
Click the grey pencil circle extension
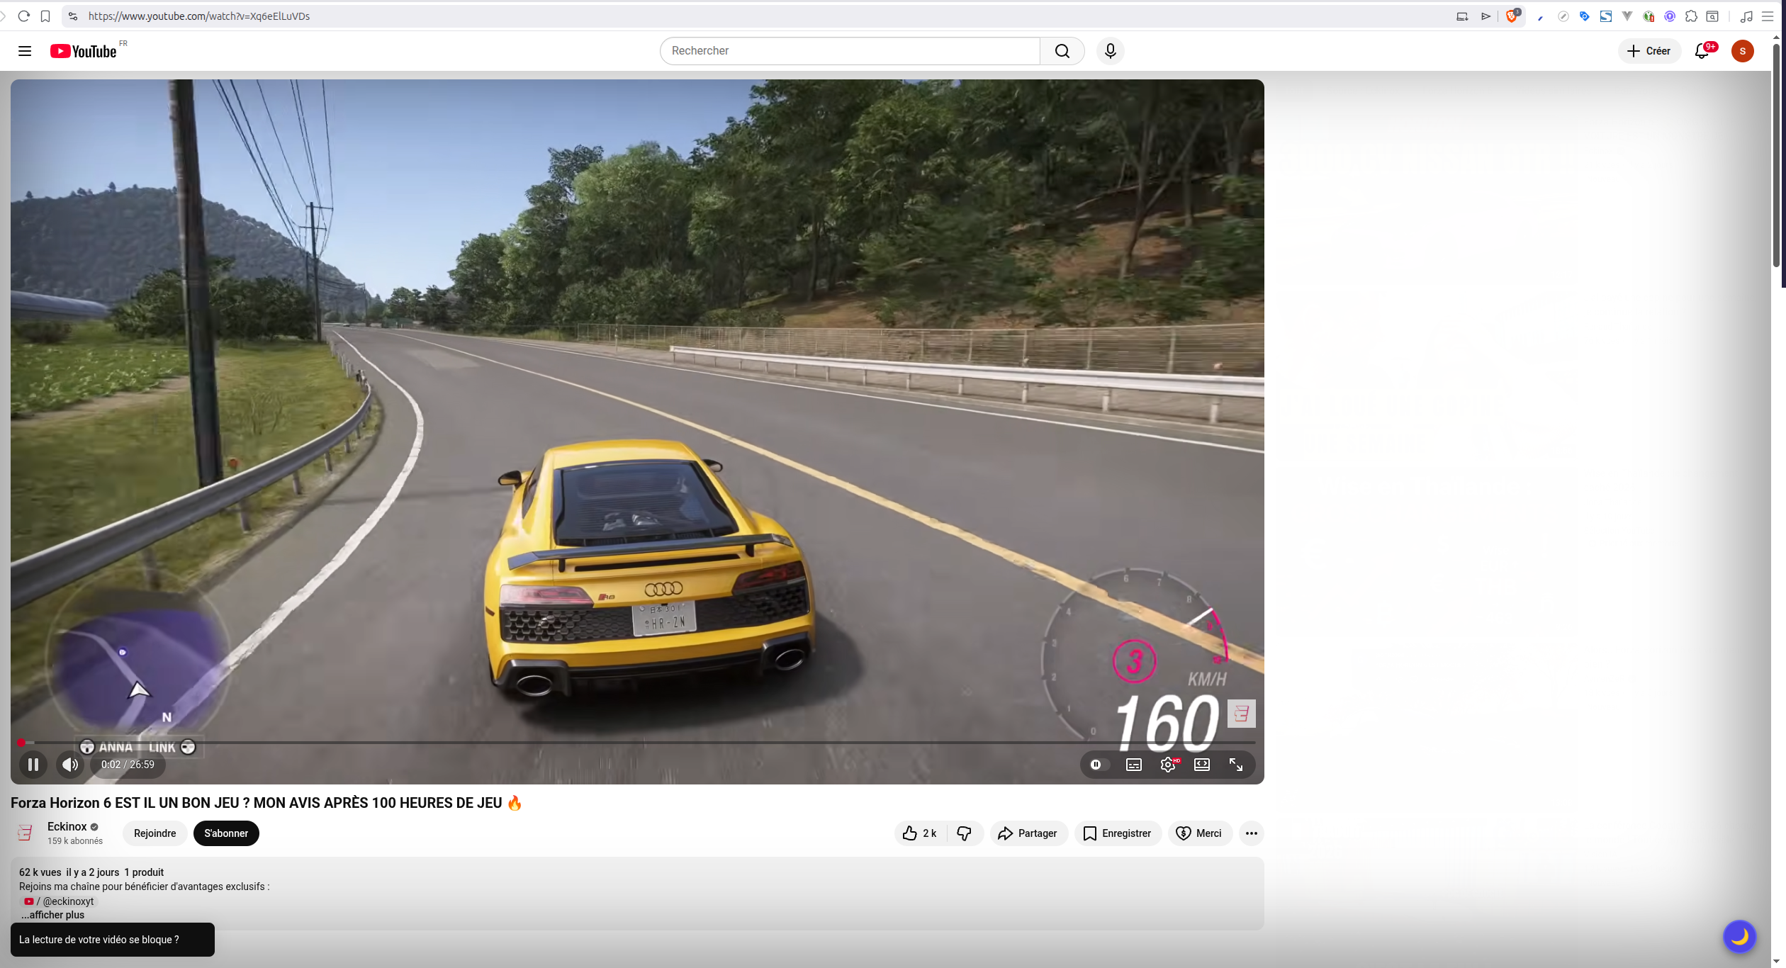point(1563,16)
